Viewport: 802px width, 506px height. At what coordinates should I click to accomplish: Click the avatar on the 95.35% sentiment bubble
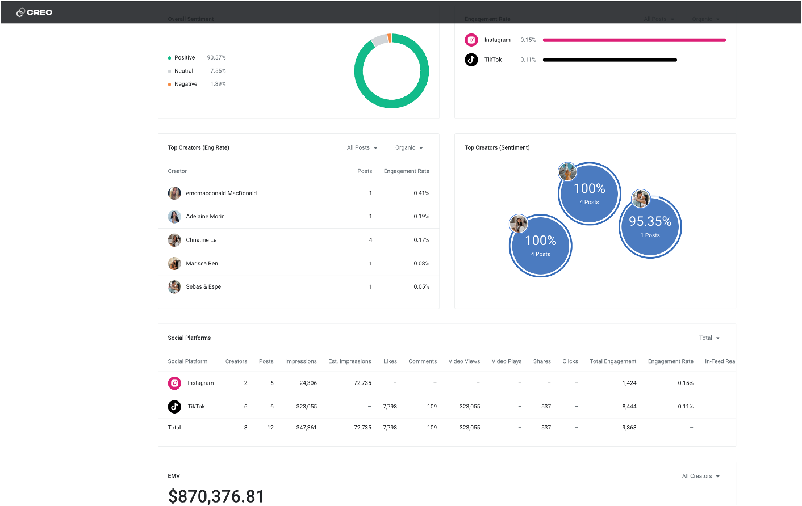(641, 199)
